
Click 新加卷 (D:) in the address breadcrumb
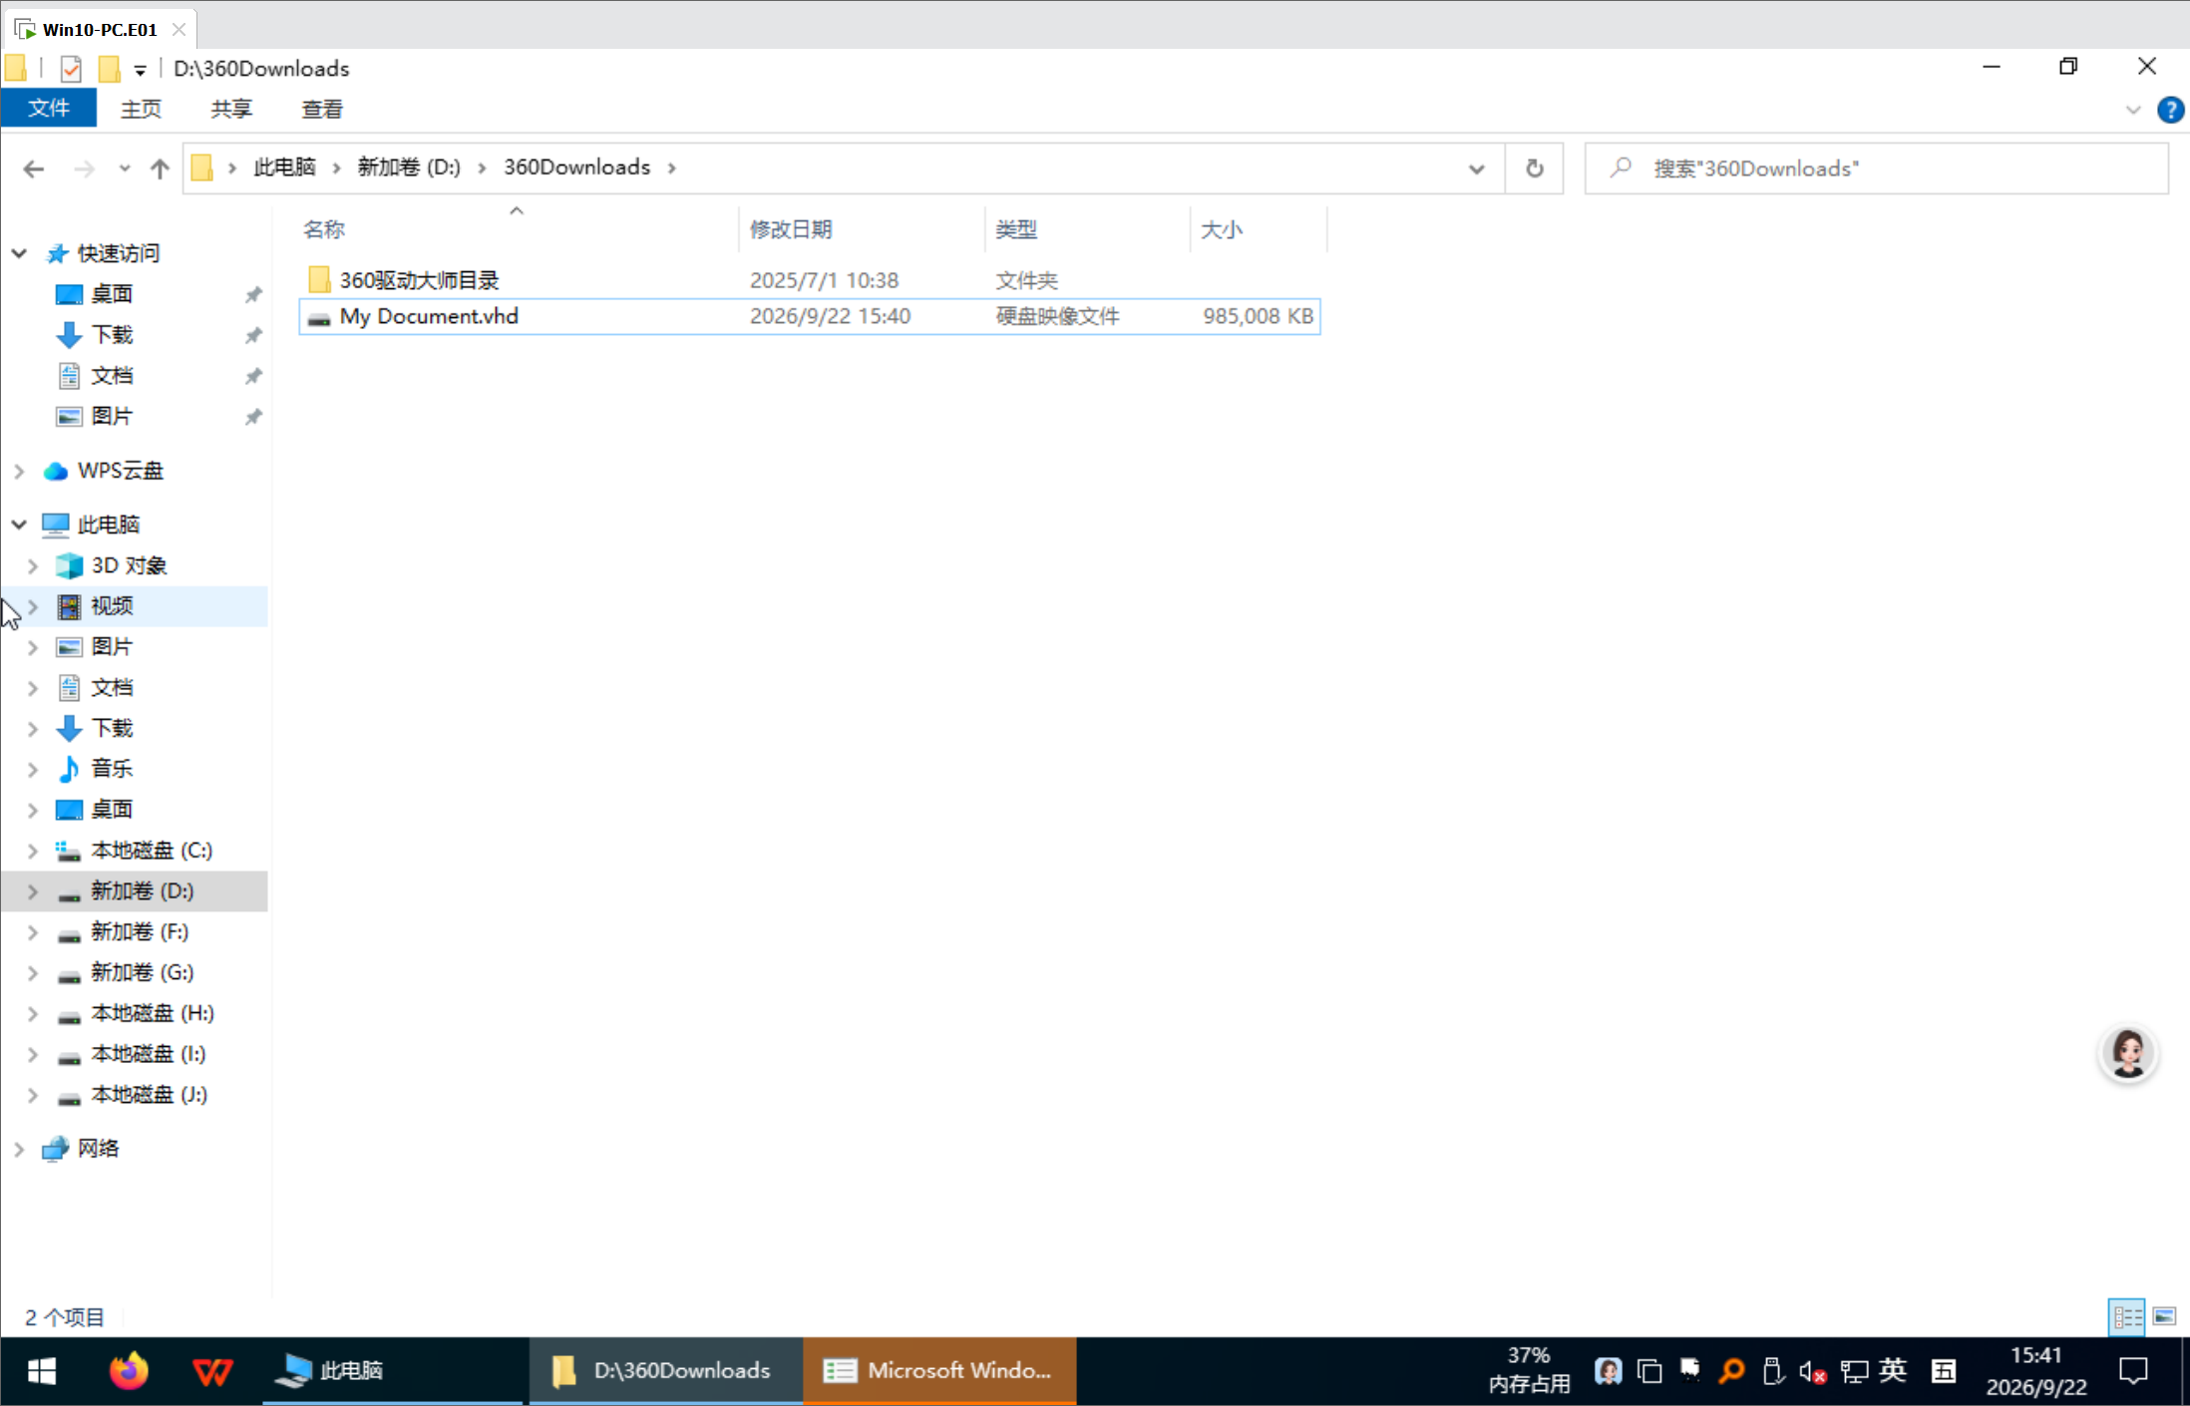[409, 168]
